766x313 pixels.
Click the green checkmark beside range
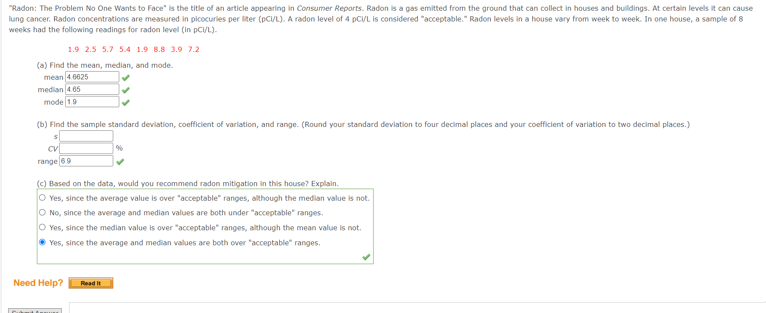[x=120, y=162]
